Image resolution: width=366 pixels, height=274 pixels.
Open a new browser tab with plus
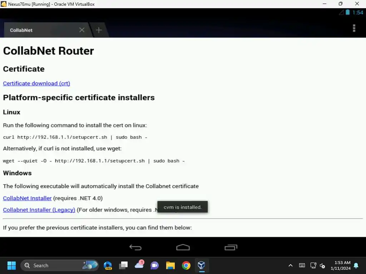click(x=99, y=30)
